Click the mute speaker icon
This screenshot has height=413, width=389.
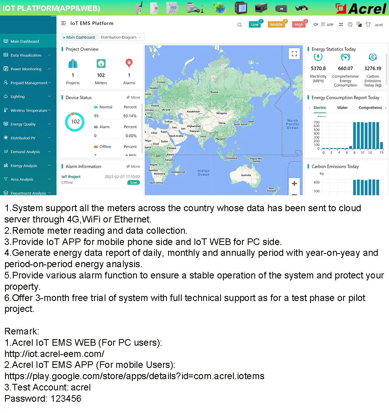[315, 24]
